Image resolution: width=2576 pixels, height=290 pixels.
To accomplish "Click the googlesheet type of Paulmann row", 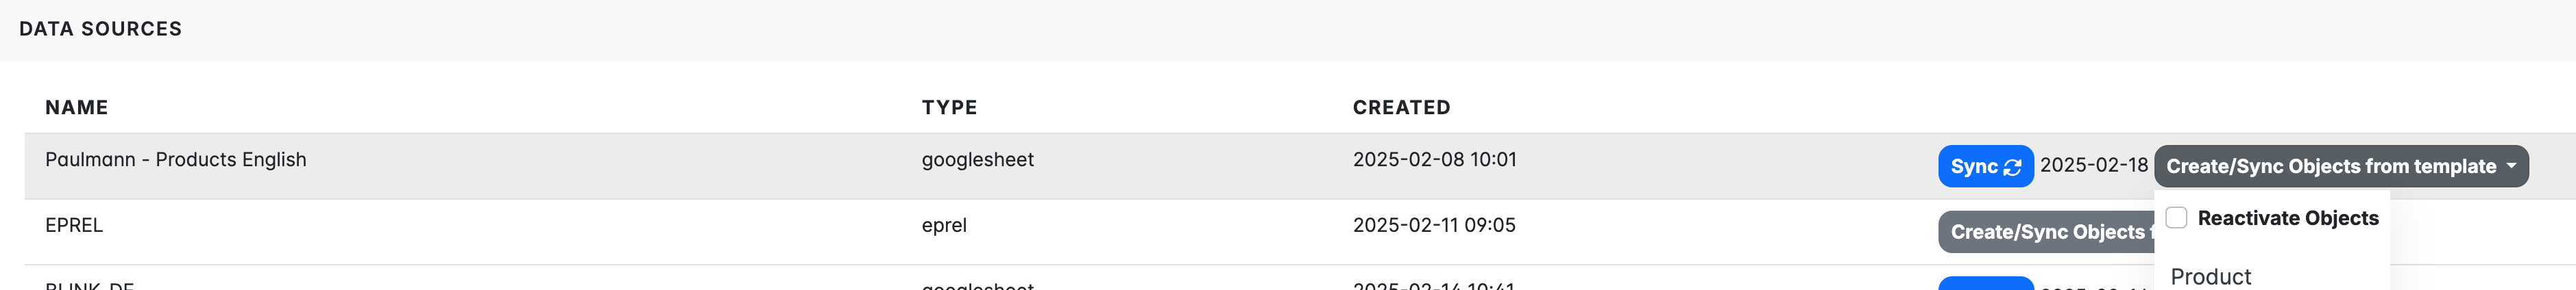I will click(977, 159).
